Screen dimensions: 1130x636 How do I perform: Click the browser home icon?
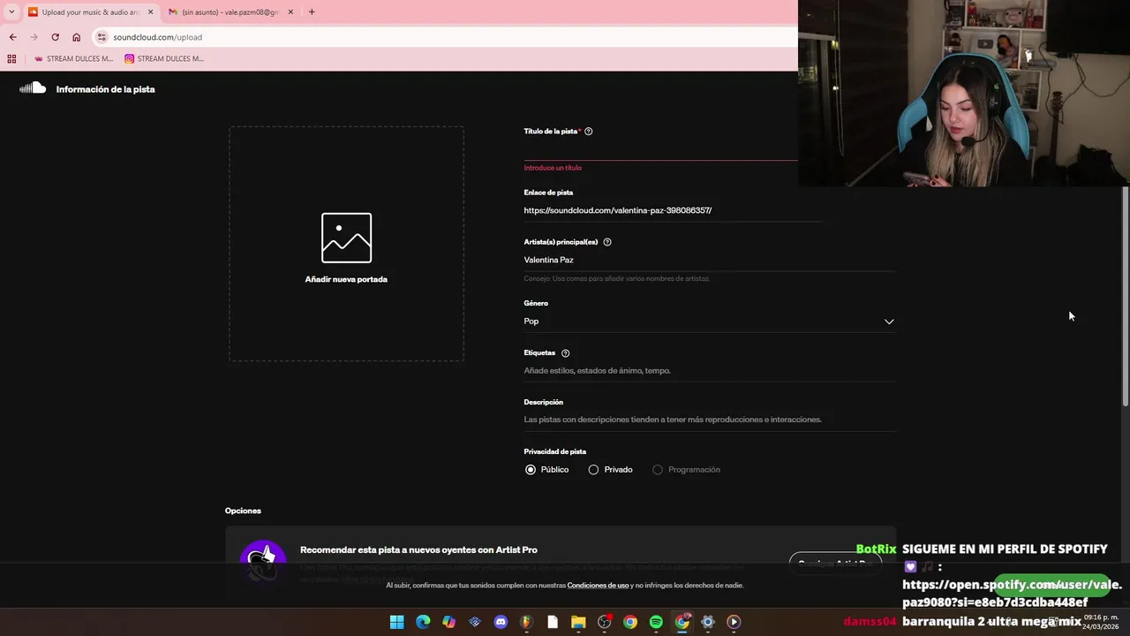[77, 37]
